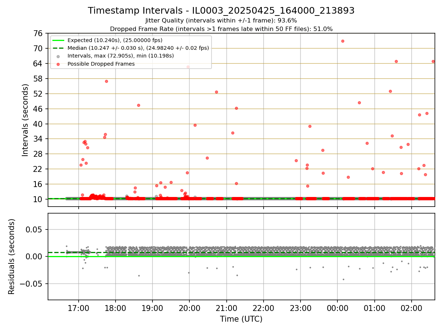This screenshot has width=443, height=332.
Task: Click the 23:00 x-axis tick label
Action: coord(300,308)
